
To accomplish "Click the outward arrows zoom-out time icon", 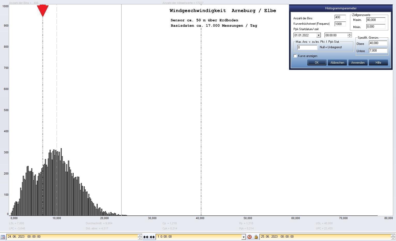I will [152, 237].
